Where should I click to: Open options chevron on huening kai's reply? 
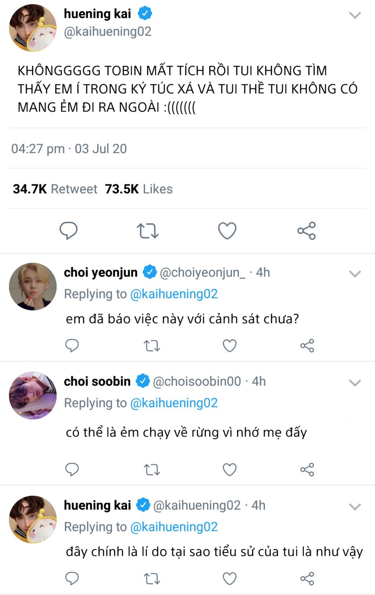tap(355, 507)
